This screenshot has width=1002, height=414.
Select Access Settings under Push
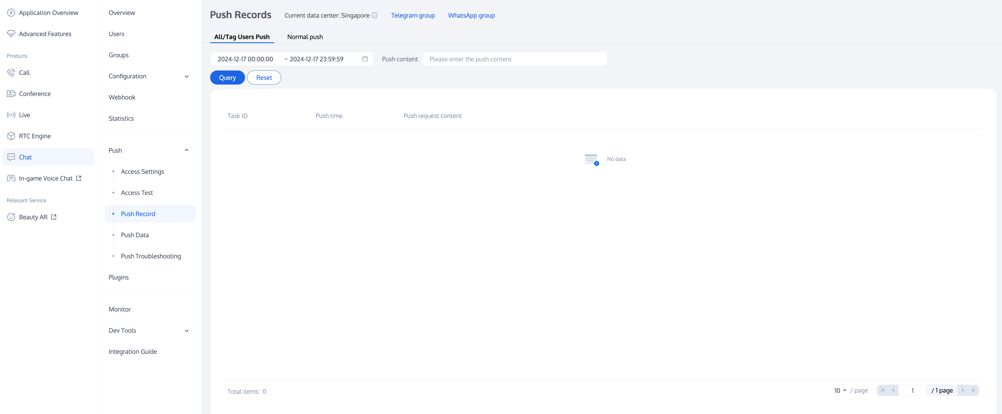142,171
